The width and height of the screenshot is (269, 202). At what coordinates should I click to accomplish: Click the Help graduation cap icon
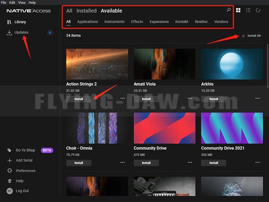click(10, 181)
